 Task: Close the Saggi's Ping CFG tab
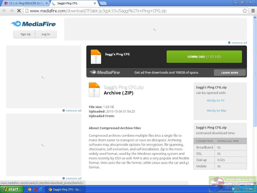[x=95, y=3]
